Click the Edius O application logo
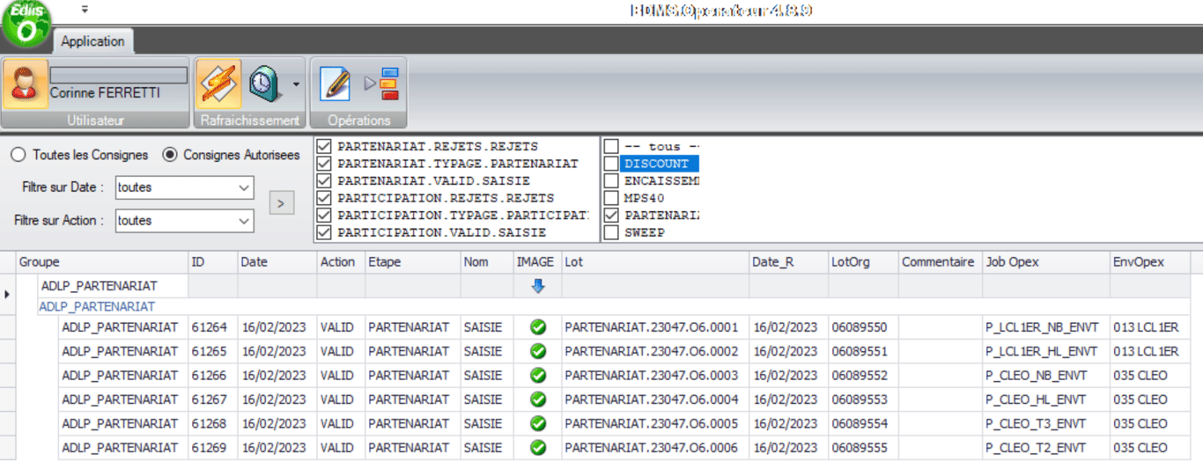Image resolution: width=1203 pixels, height=469 pixels. (26, 21)
